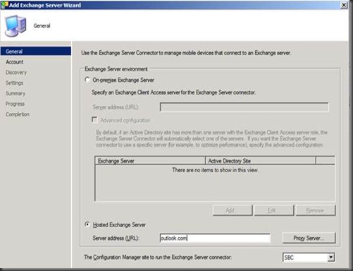Go to Account wizard step
353x271 pixels.
15,62
